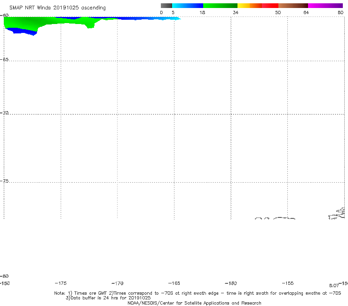Click the latitude label '-70'
The height and width of the screenshot is (306, 348).
(4, 113)
